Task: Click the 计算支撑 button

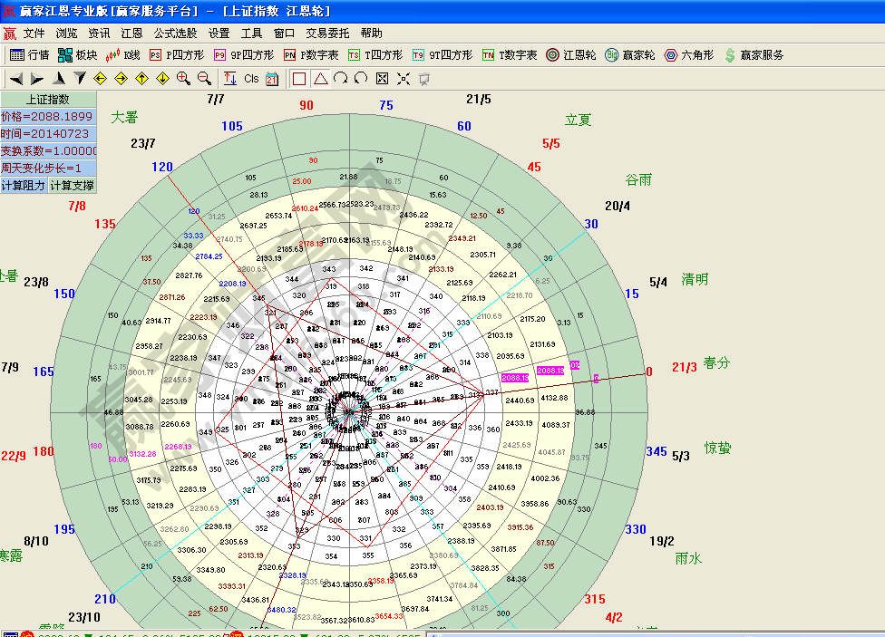Action: coord(72,186)
